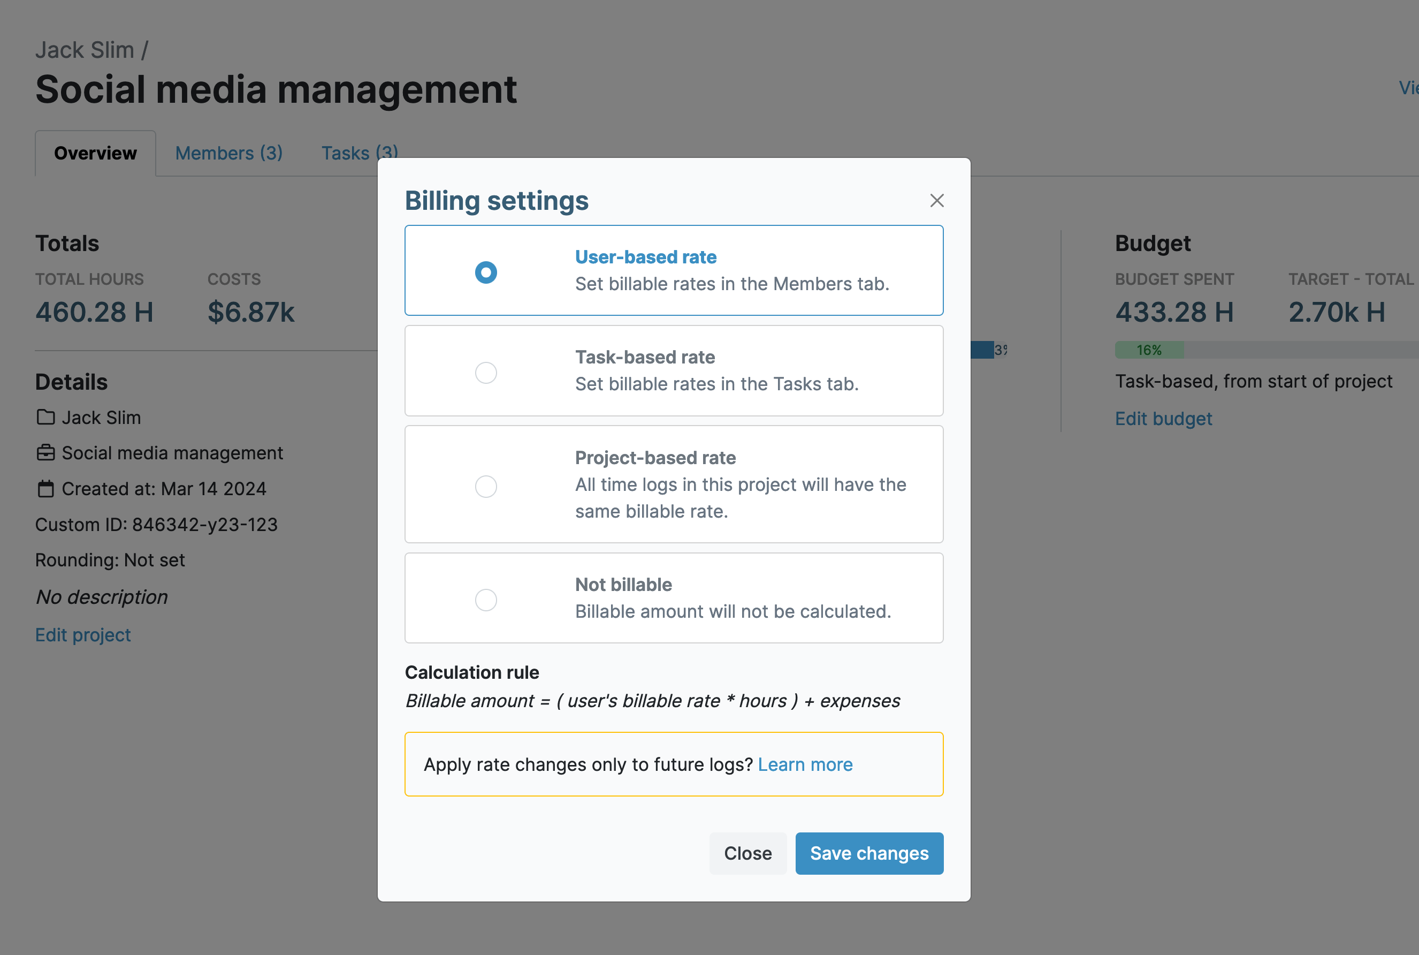
Task: Select the User-based rate option
Action: tap(486, 270)
